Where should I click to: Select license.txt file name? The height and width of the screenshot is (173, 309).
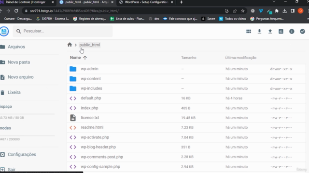point(90,118)
